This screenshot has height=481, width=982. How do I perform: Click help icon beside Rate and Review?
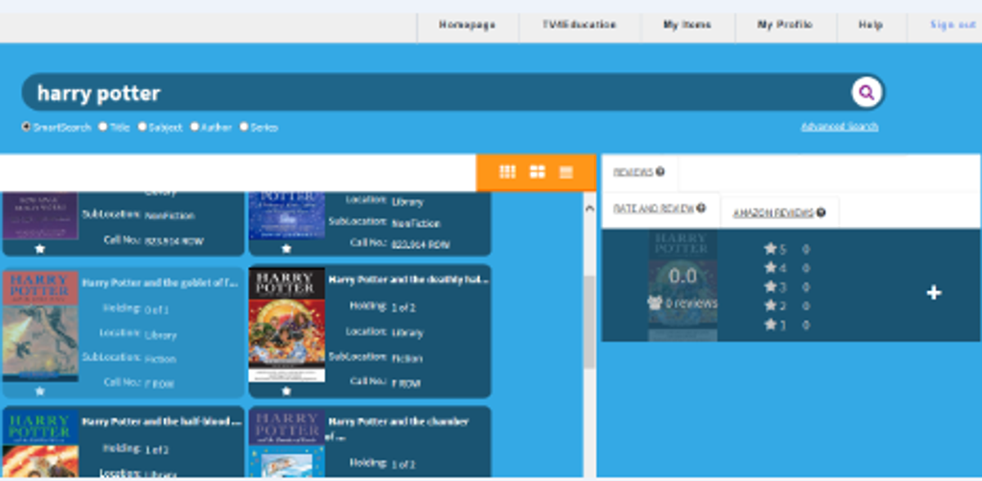700,208
